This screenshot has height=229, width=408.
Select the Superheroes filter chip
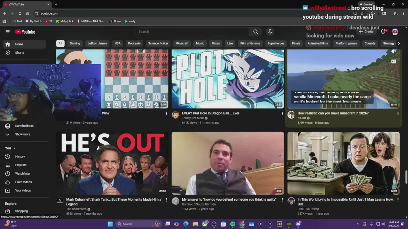coord(276,43)
